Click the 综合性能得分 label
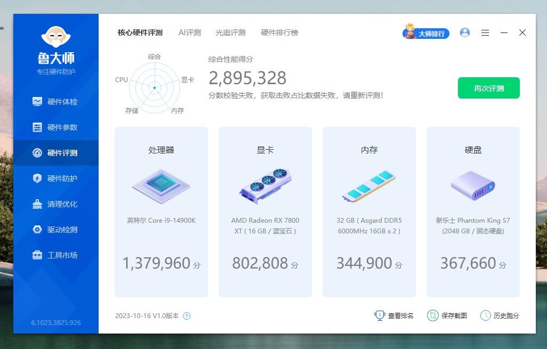547x349 pixels. click(x=231, y=59)
